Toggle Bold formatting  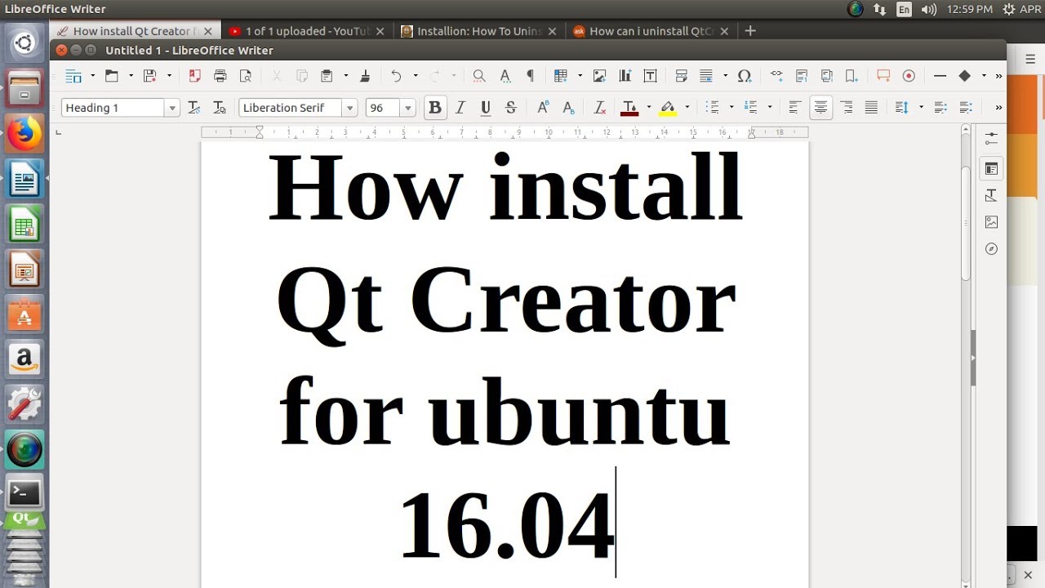pos(435,108)
